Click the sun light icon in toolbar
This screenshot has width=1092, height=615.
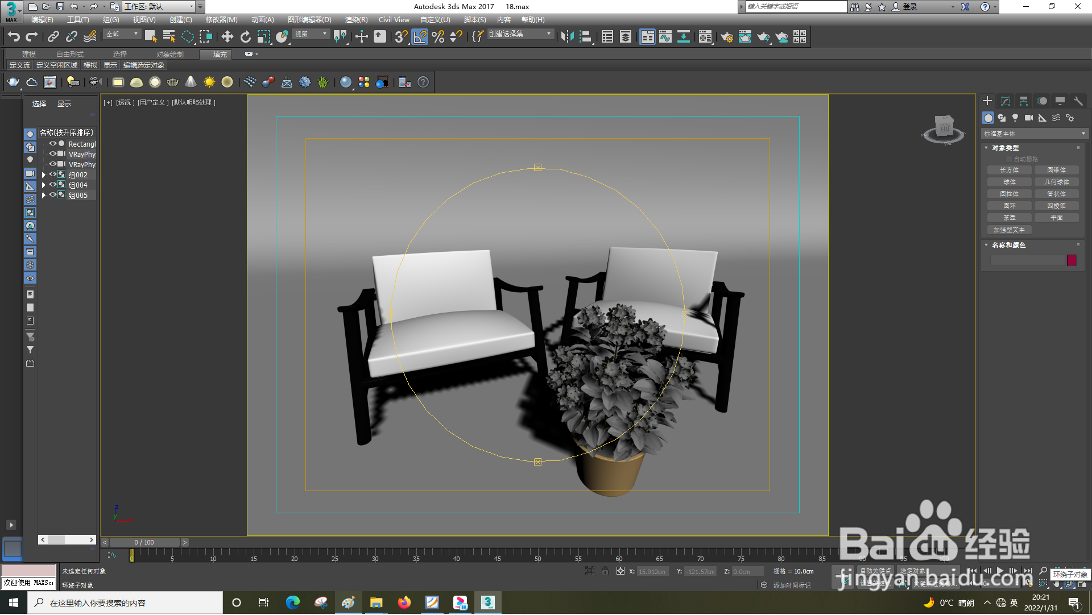(x=209, y=82)
